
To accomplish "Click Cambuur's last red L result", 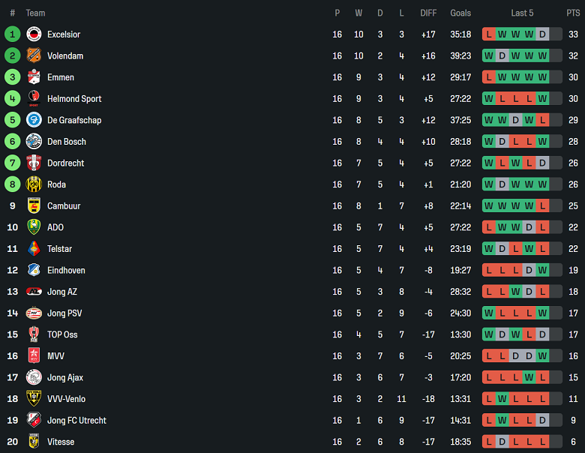I will [x=542, y=206].
